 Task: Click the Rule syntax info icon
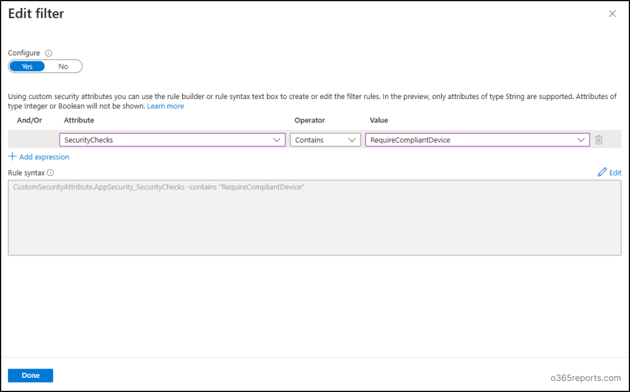pos(50,172)
